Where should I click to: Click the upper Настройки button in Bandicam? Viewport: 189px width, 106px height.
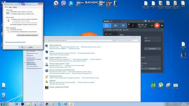[152, 49]
